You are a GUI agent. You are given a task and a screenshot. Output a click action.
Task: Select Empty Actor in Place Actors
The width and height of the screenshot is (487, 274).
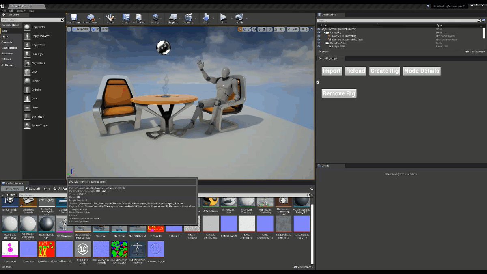(44, 27)
